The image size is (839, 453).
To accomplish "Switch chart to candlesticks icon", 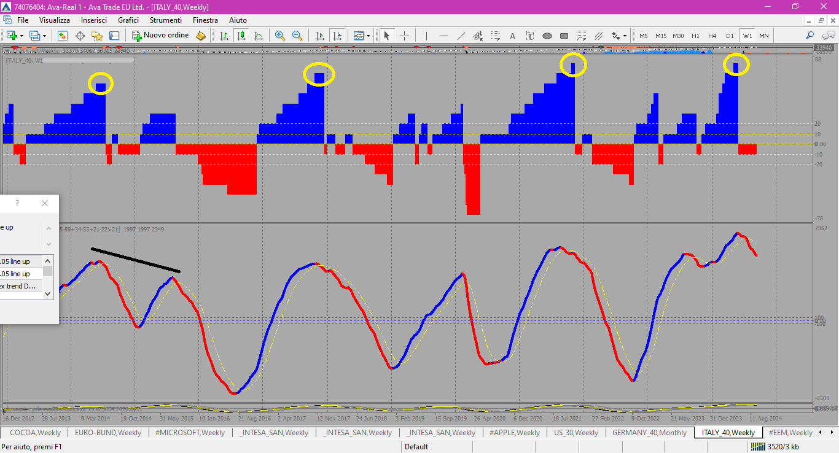I will pos(241,36).
